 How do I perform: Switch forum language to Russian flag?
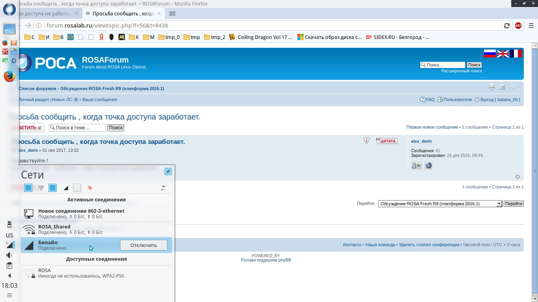click(490, 53)
